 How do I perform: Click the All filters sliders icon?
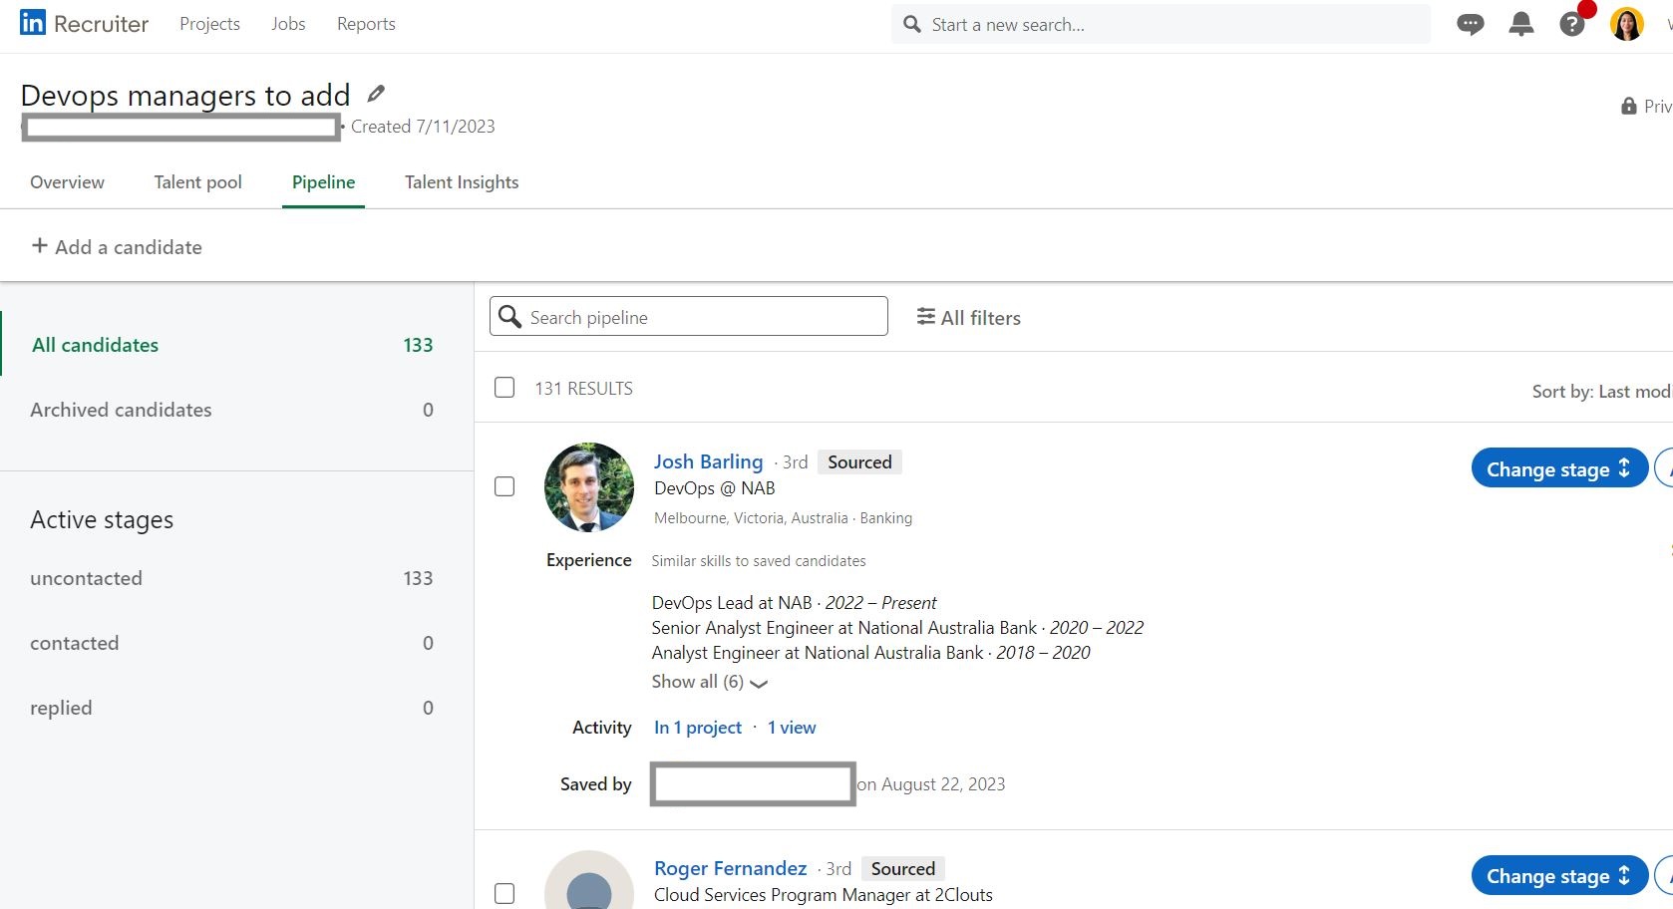click(x=926, y=316)
